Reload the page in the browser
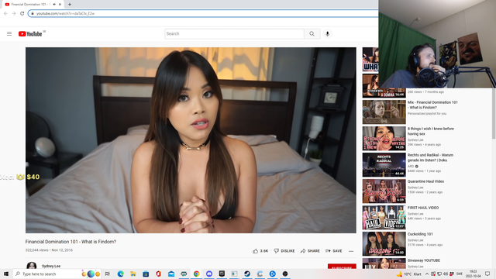The width and height of the screenshot is (496, 279). click(22, 13)
